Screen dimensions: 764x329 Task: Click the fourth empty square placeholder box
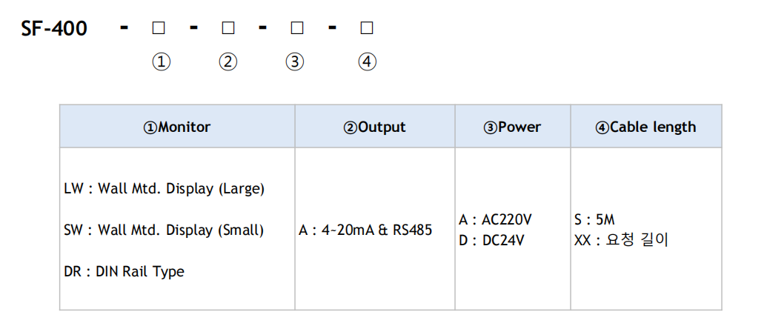[x=366, y=29]
